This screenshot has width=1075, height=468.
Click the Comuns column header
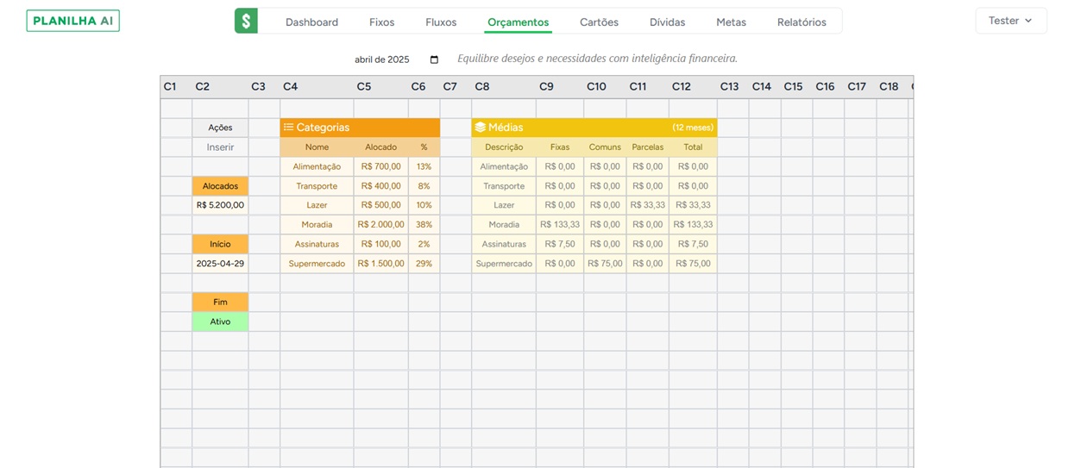click(605, 147)
